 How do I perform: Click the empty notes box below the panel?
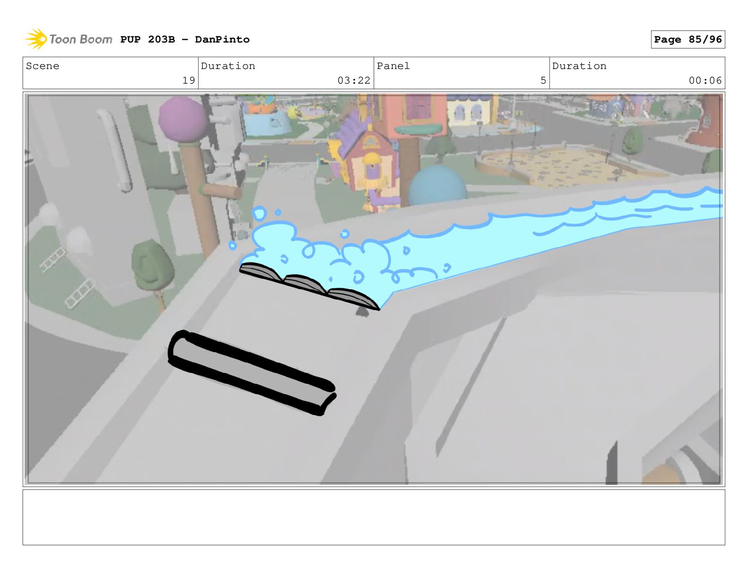(374, 517)
